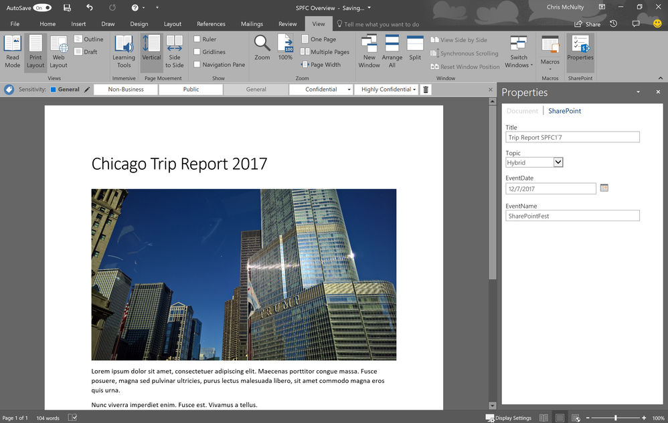This screenshot has width=668, height=423.
Task: Open the EventDate calendar picker
Action: click(x=604, y=188)
